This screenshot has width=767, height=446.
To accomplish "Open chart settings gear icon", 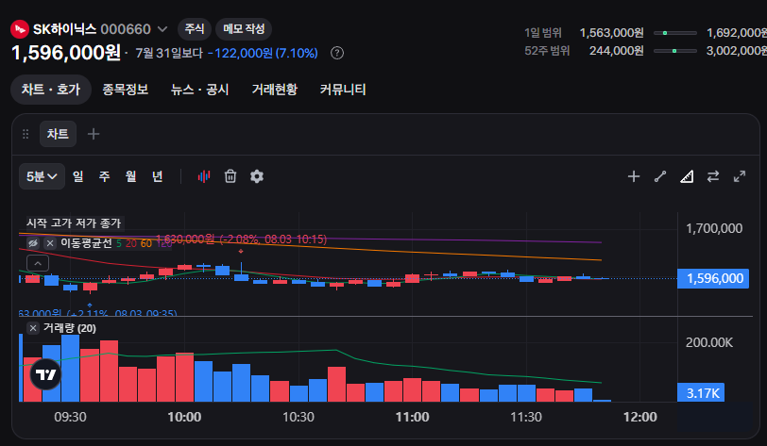I will (x=257, y=176).
